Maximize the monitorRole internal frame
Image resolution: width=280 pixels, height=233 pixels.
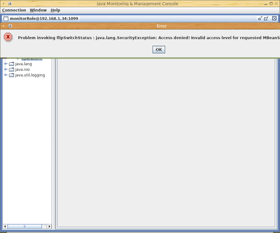tap(266, 18)
